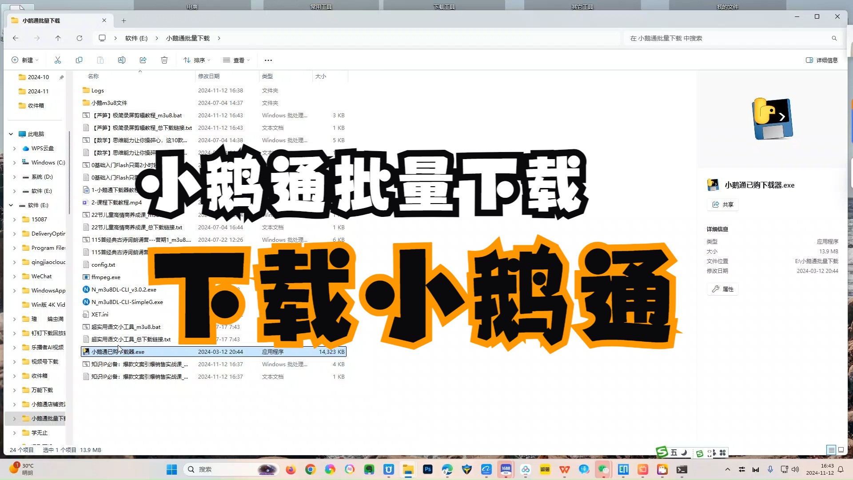Open Chrome from the taskbar
The height and width of the screenshot is (480, 853).
pos(310,469)
